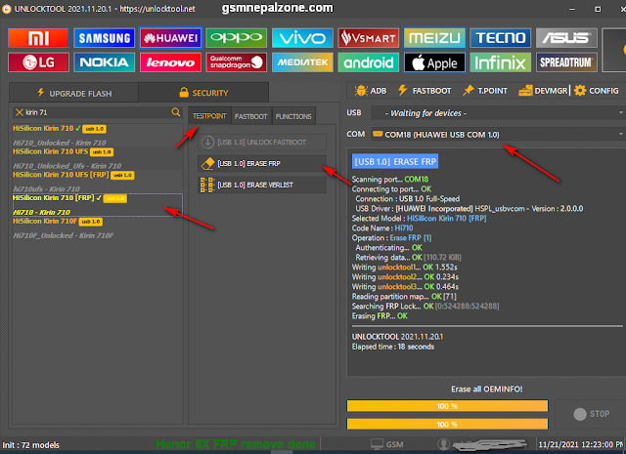Screen dimensions: 626x454
Task: Open the FASTBOOT toolbar tool
Action: click(x=425, y=91)
